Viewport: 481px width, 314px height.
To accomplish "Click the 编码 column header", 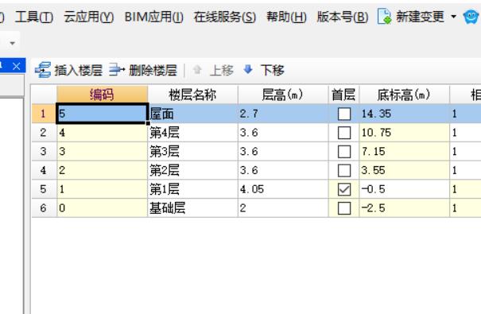I will coord(102,95).
